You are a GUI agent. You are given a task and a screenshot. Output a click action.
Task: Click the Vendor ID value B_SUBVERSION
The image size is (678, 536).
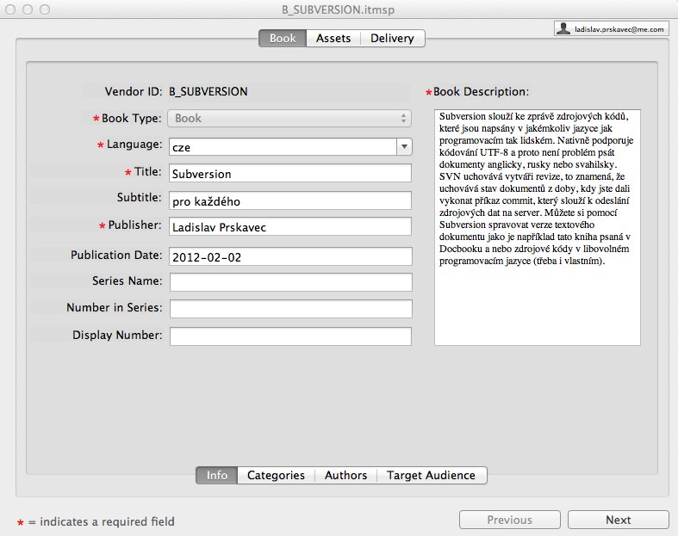(208, 91)
